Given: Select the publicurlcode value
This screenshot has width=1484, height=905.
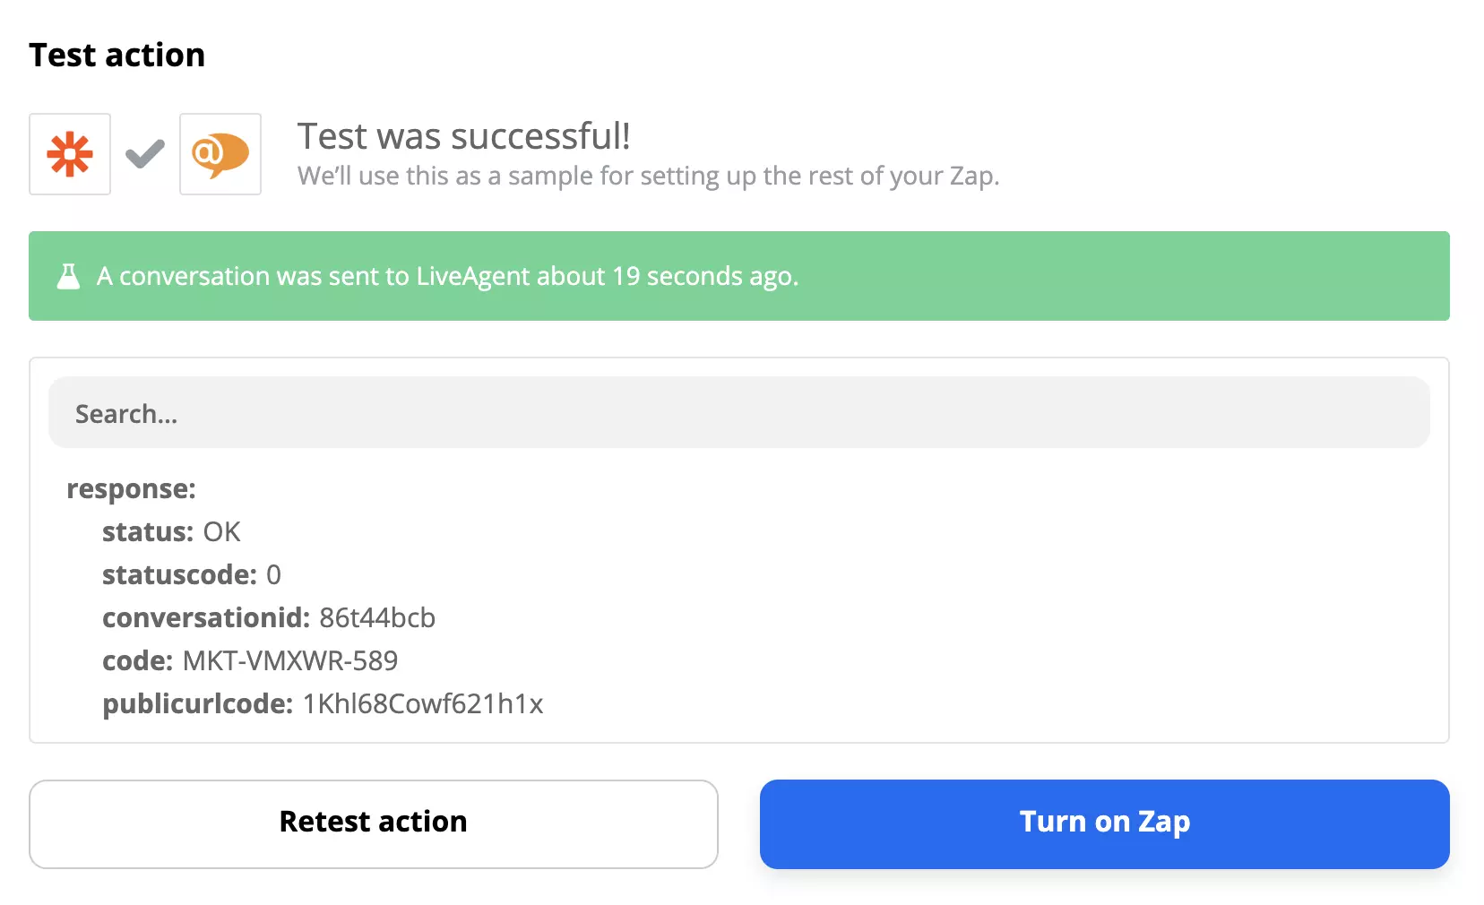Looking at the screenshot, I should [x=422, y=704].
